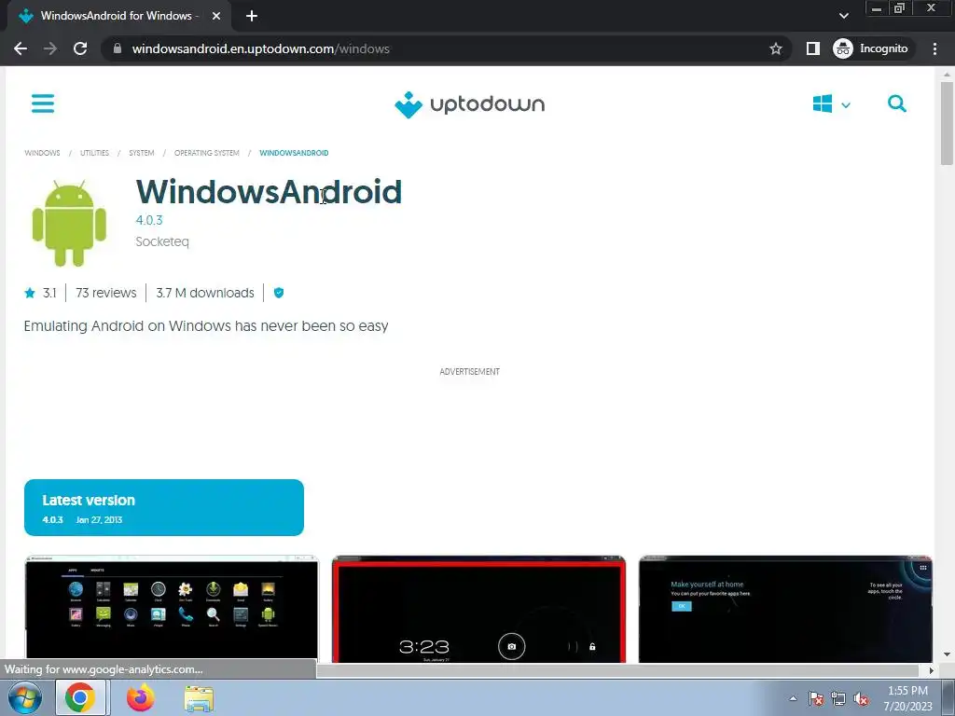The width and height of the screenshot is (955, 716).
Task: Go back with the browser back arrow
Action: tap(21, 48)
